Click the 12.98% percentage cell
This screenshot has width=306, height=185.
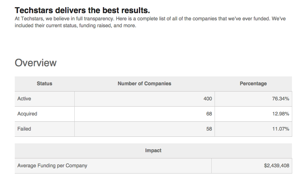tap(280, 114)
